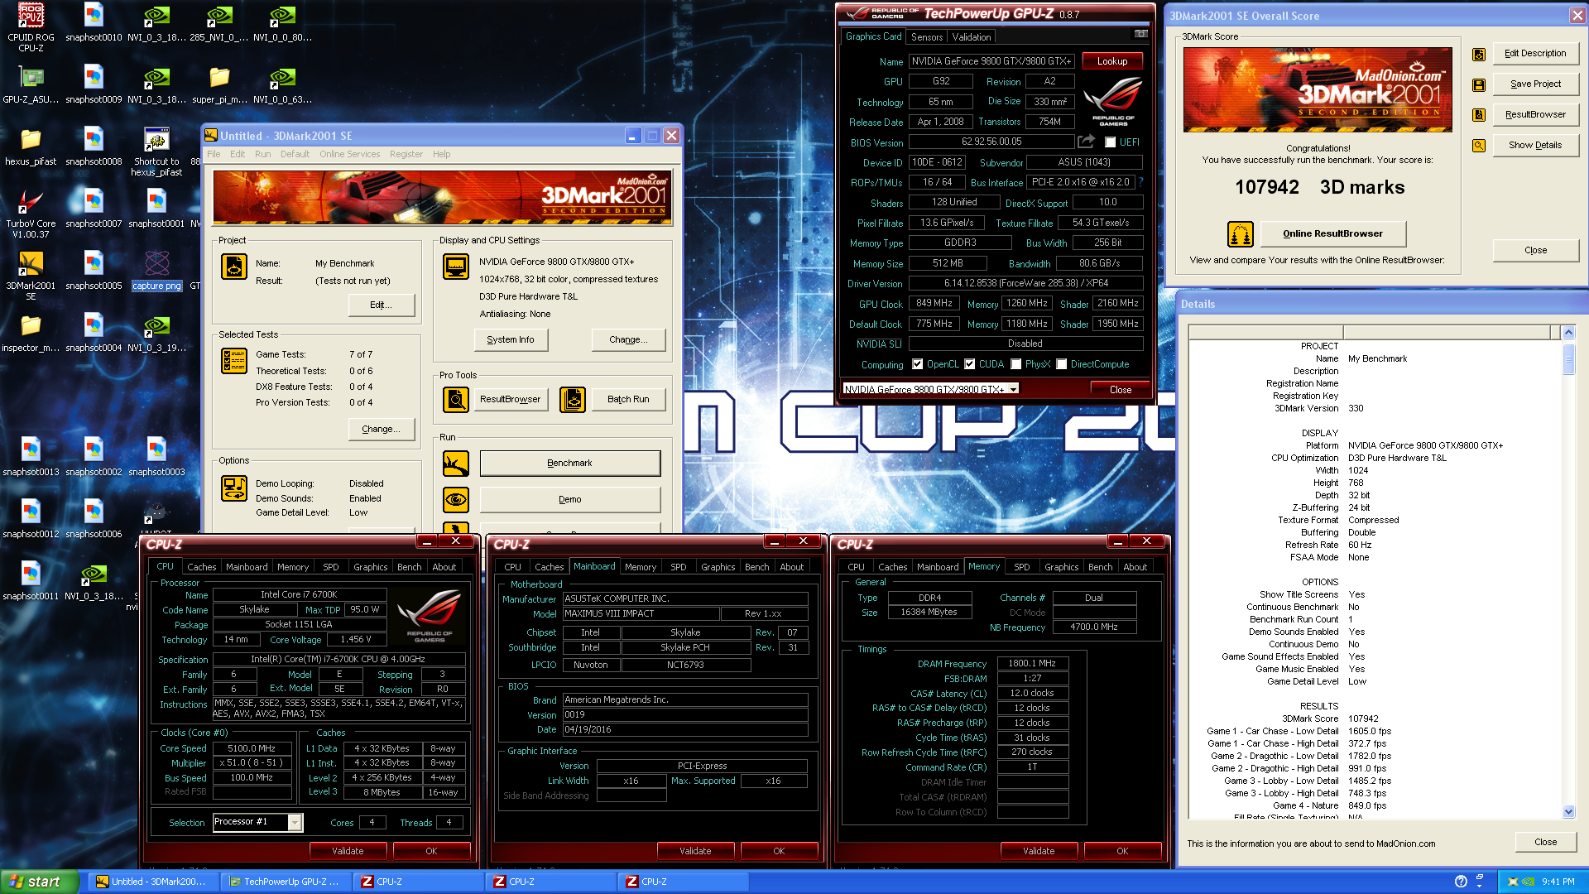
Task: Open the hexus_pifast folder on desktop
Action: [x=31, y=147]
